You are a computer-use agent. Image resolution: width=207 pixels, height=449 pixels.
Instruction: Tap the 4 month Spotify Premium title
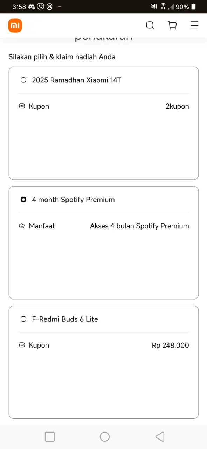(74, 200)
